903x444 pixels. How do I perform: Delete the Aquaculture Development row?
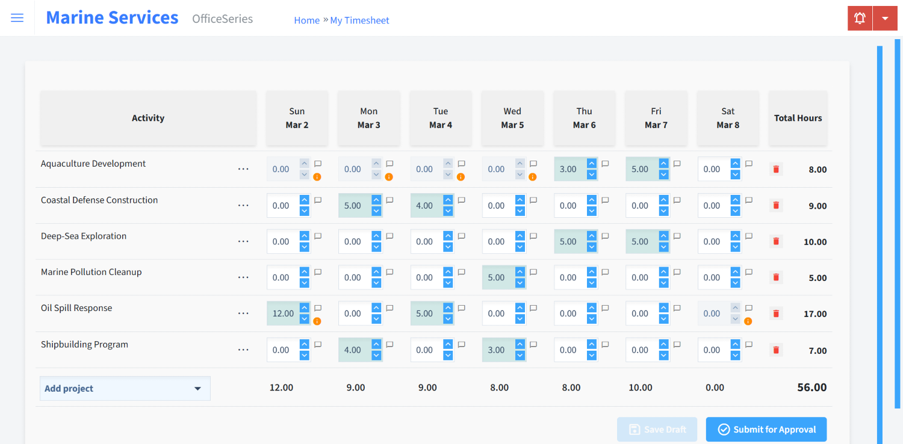pyautogui.click(x=776, y=170)
